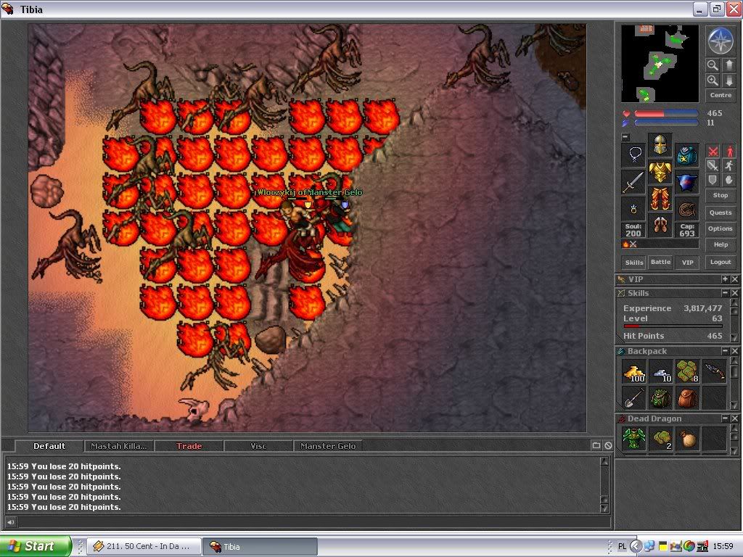The width and height of the screenshot is (743, 557).
Task: Collapse the Skills panel
Action: pyautogui.click(x=724, y=293)
